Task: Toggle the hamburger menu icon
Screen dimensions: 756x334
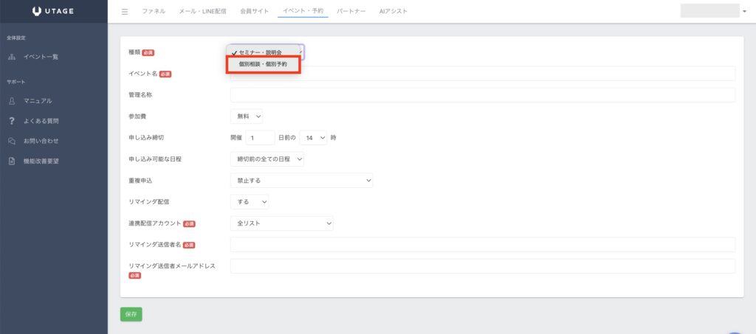Action: (125, 12)
